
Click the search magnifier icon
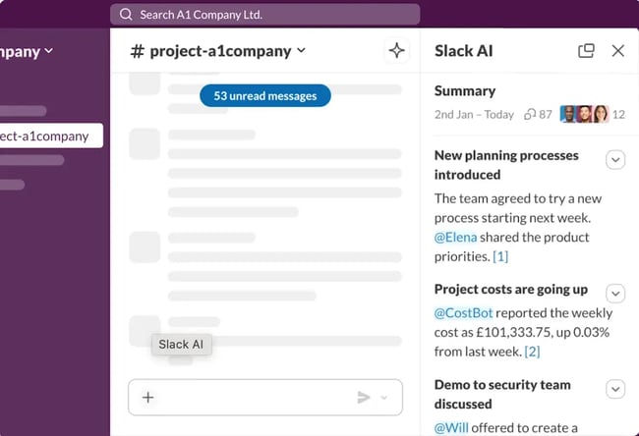click(x=126, y=15)
